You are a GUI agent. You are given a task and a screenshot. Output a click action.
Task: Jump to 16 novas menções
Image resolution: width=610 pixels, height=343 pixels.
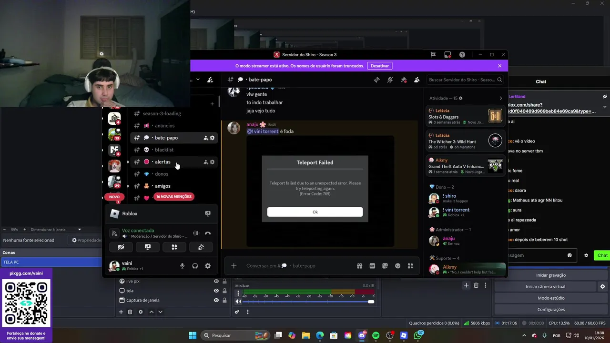click(174, 197)
